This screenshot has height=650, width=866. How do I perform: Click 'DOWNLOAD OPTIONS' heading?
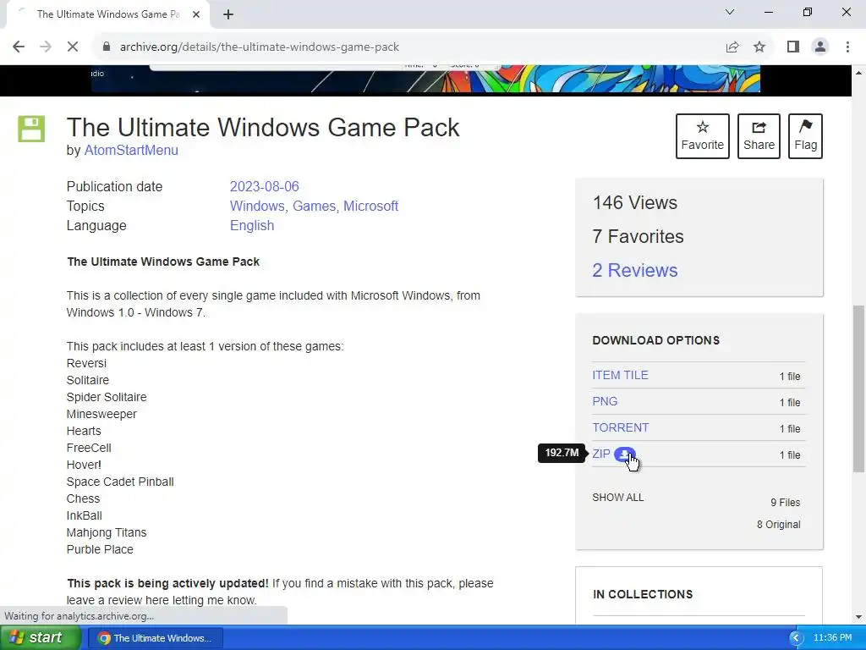point(655,340)
